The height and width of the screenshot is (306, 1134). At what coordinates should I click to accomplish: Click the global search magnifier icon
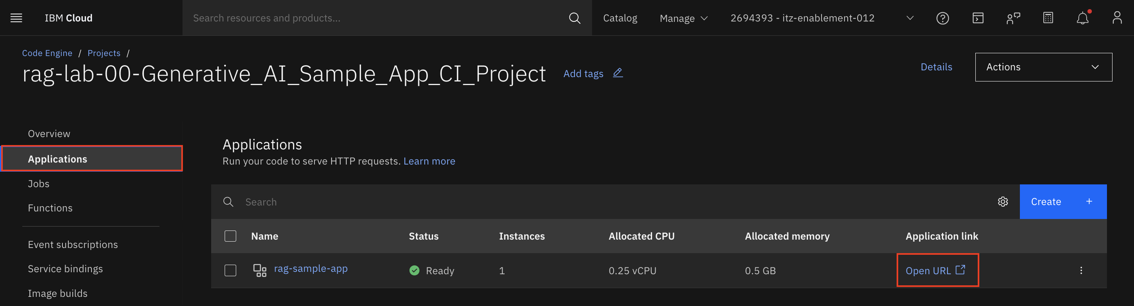(574, 18)
